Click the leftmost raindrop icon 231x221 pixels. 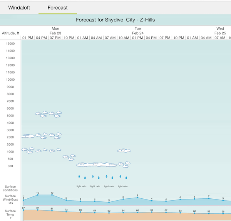coord(79,177)
